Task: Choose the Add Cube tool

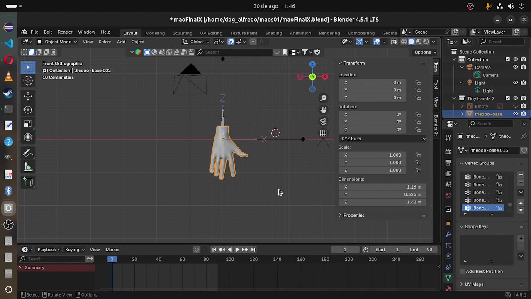Action: pos(28,182)
